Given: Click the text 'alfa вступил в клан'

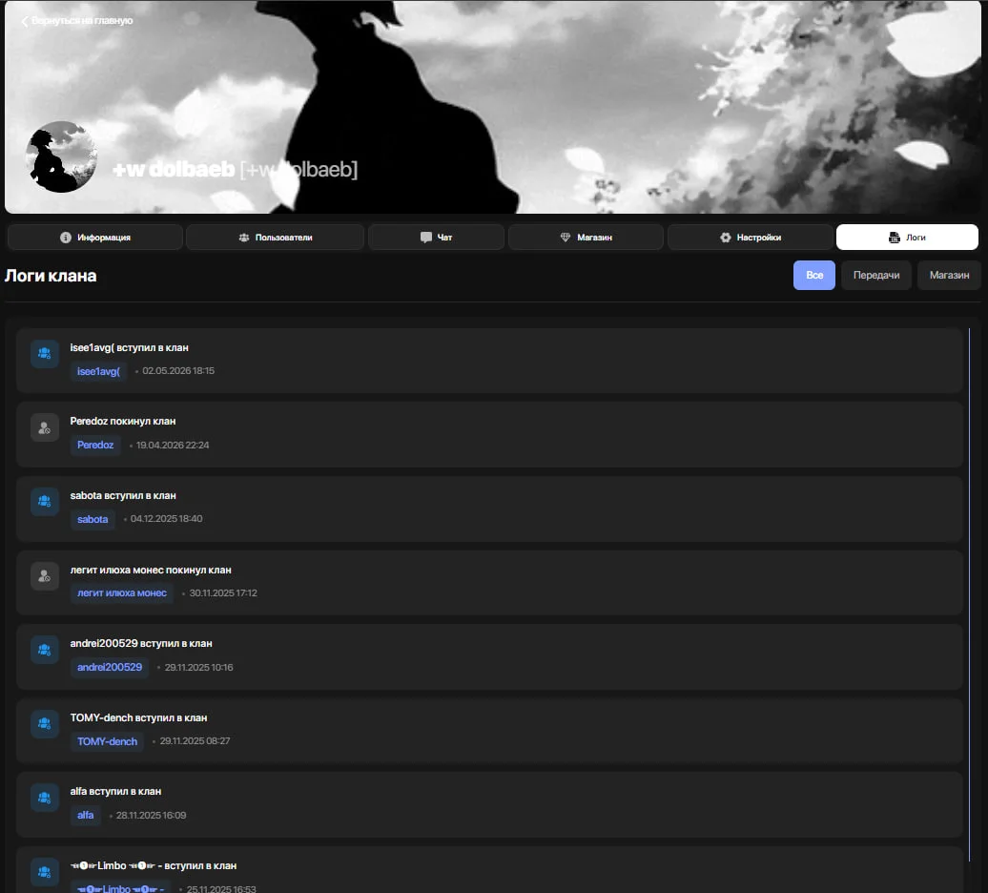Looking at the screenshot, I should click(x=115, y=792).
